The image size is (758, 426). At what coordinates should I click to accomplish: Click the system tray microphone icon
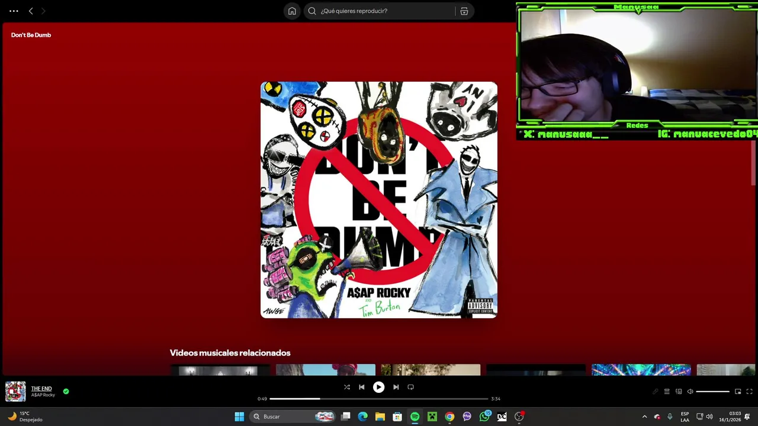pos(670,417)
